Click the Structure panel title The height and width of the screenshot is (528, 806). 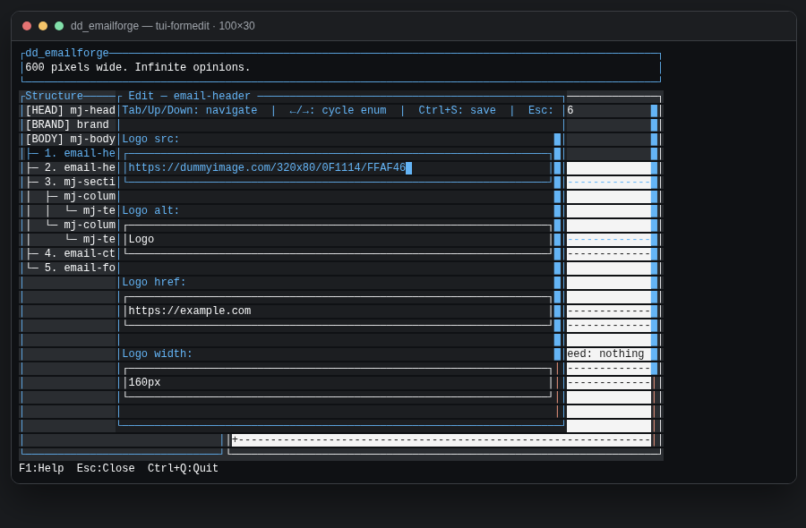pos(54,96)
